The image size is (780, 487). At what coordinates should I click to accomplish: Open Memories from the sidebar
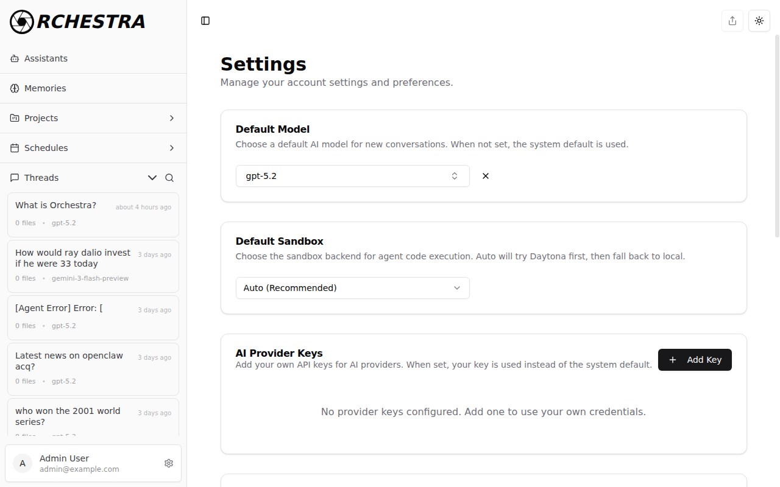click(93, 88)
